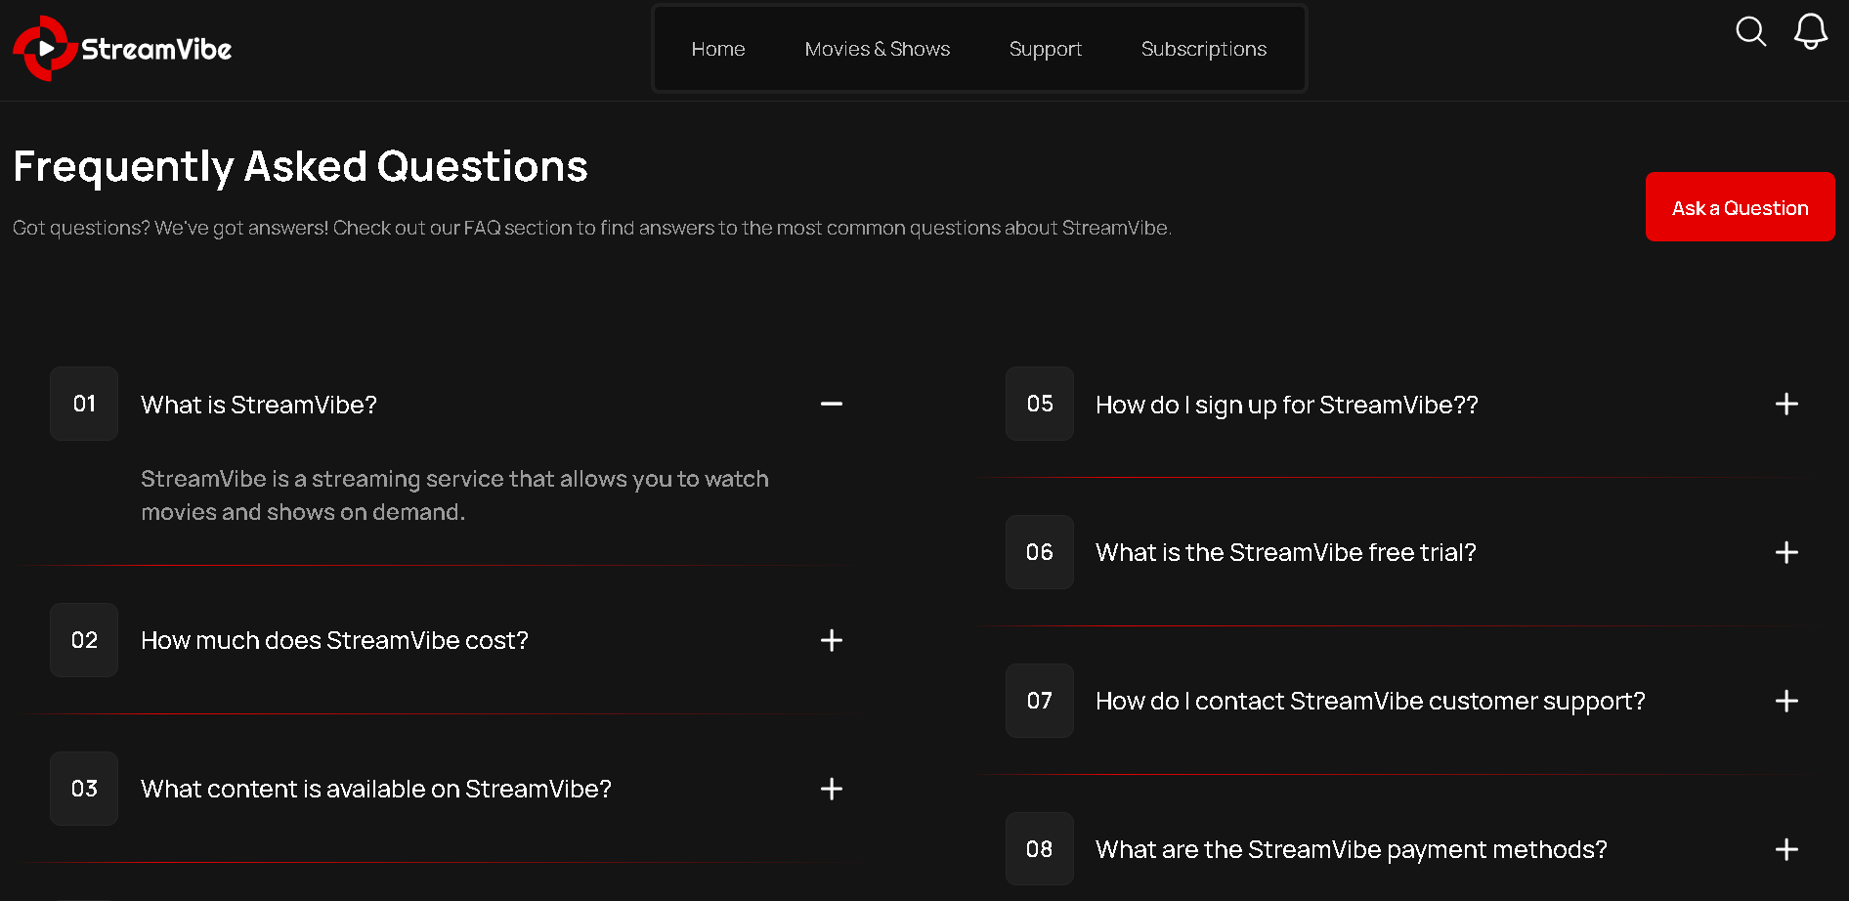Viewport: 1849px width, 901px height.
Task: Expand "How much does StreamVibe cost?" plus icon
Action: coord(832,640)
